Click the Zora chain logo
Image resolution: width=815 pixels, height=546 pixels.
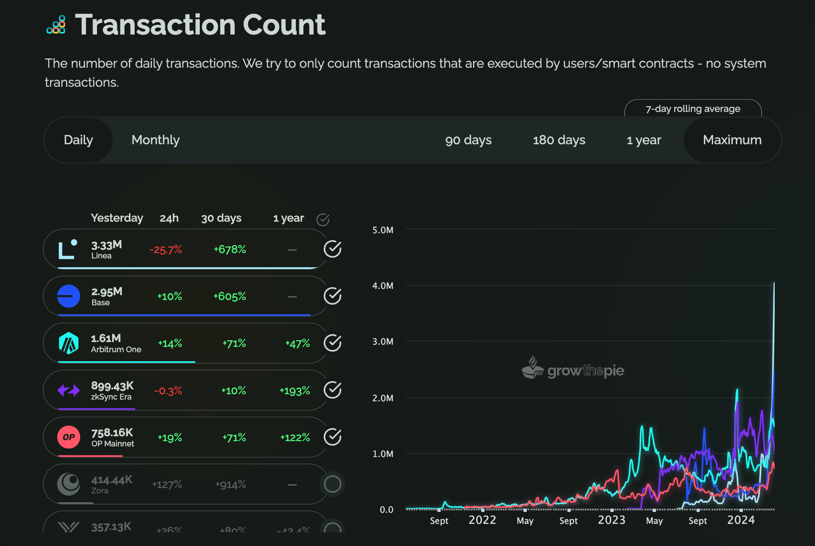point(69,484)
